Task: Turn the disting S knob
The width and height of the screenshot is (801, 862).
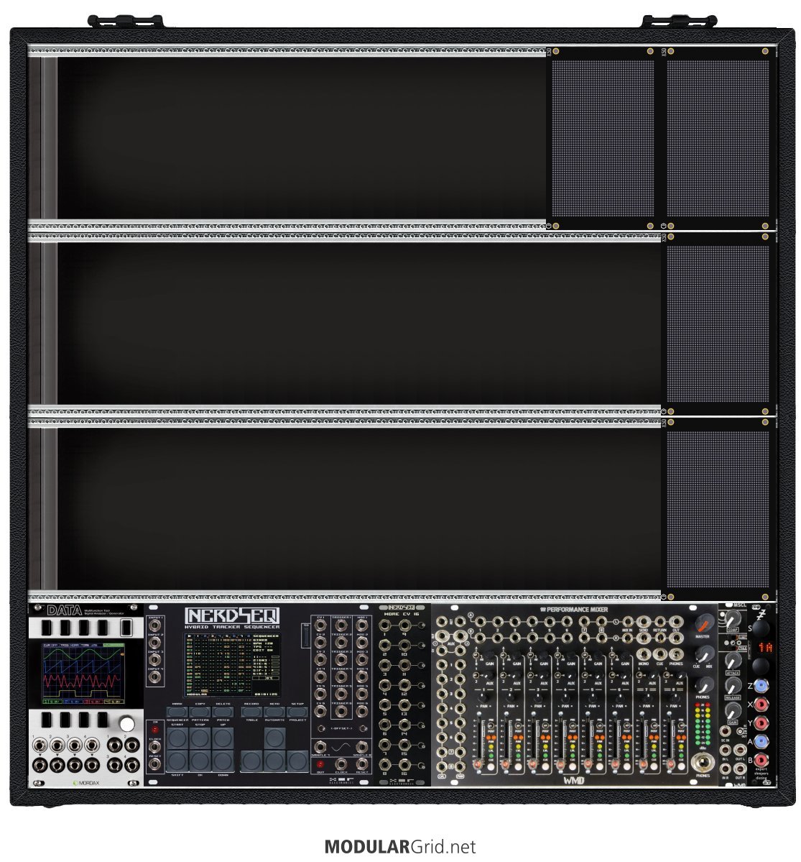Action: 761,628
